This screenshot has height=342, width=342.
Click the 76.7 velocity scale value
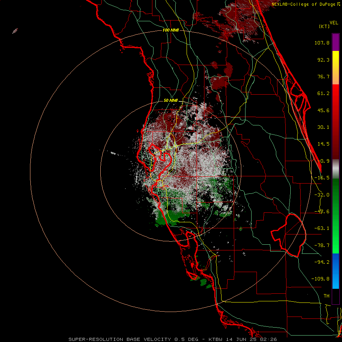323,76
